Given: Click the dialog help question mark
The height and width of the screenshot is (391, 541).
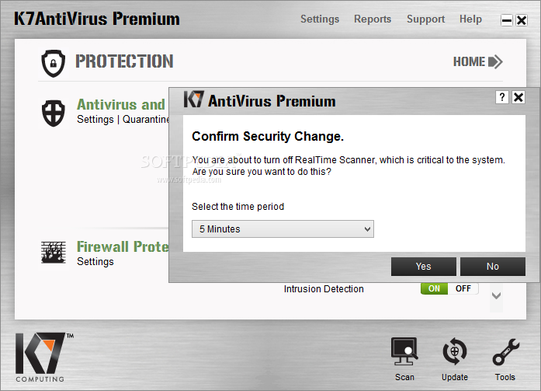Looking at the screenshot, I should coord(502,97).
